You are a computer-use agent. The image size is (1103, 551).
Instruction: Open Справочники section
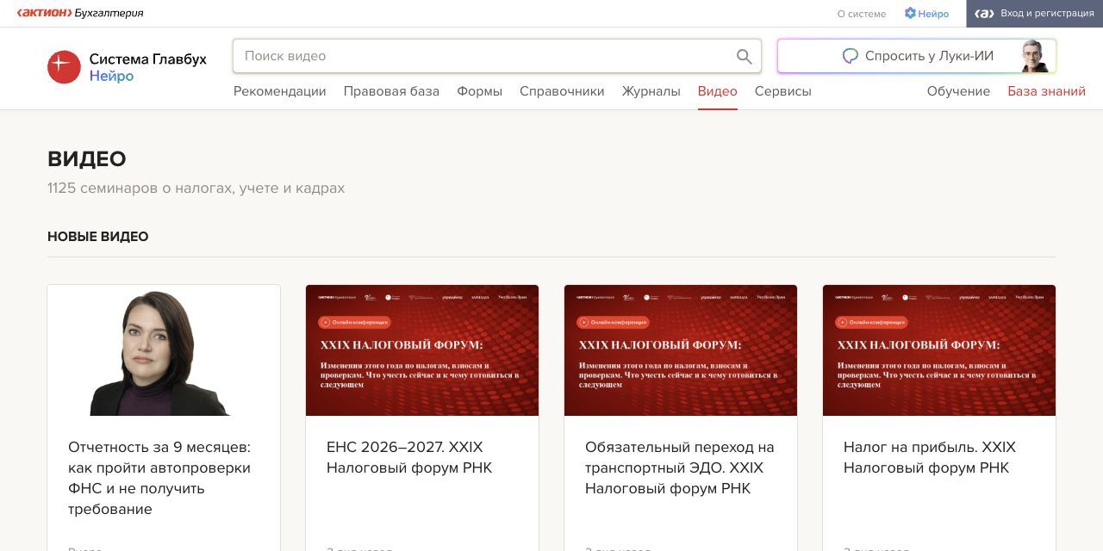[x=562, y=91]
